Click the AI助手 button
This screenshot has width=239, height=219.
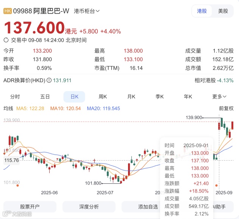point(219,206)
